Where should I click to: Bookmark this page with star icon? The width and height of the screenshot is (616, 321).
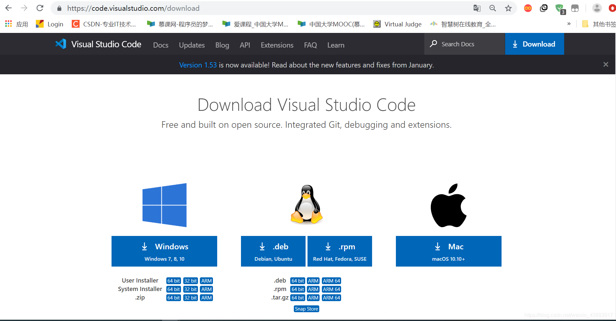tap(508, 8)
